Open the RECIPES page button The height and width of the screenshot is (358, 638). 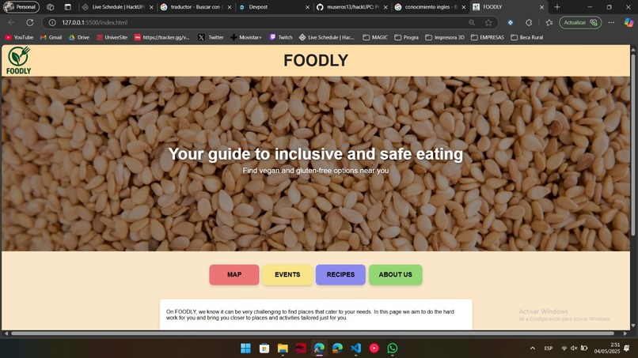340,275
